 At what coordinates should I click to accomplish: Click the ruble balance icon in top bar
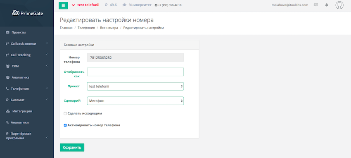tap(107, 5)
